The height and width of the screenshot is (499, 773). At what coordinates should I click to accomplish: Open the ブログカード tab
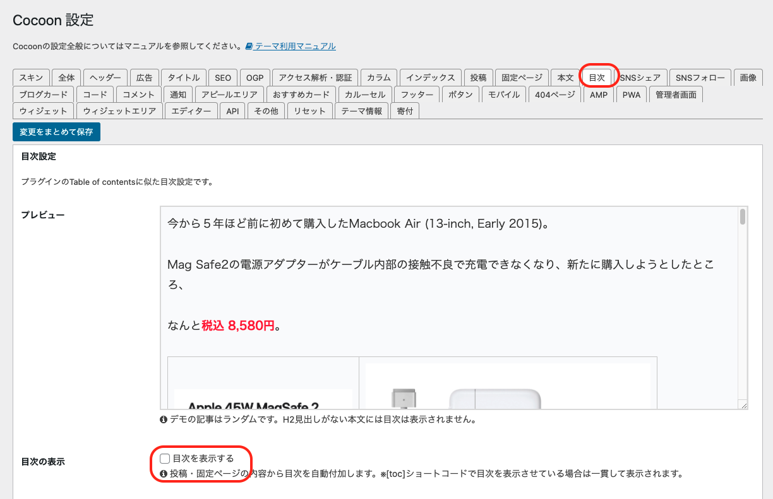click(44, 95)
